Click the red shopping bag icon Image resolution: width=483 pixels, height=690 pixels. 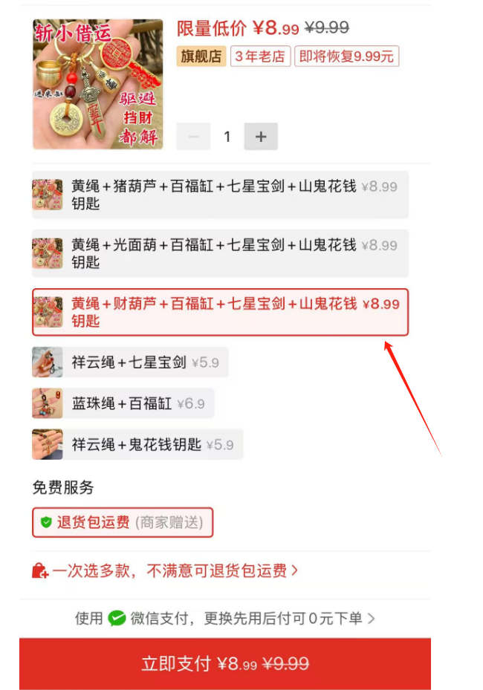(x=40, y=570)
